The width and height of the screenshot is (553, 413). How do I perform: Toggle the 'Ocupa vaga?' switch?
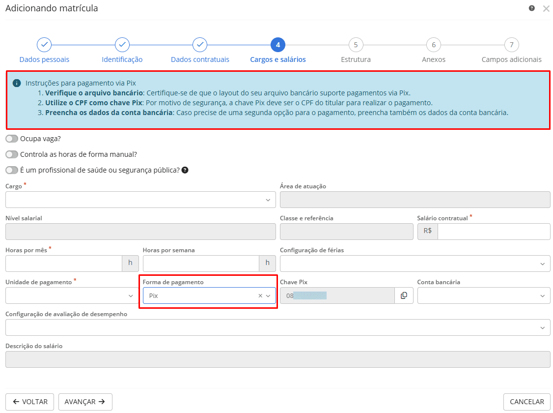pos(12,139)
